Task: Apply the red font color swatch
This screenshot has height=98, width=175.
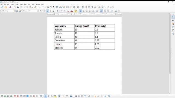Action: pos(72,11)
